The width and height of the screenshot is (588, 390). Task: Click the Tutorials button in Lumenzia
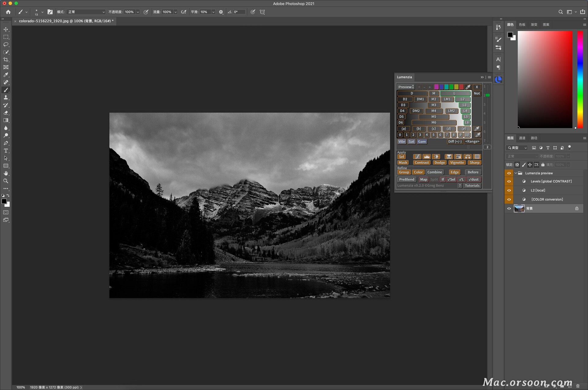472,186
